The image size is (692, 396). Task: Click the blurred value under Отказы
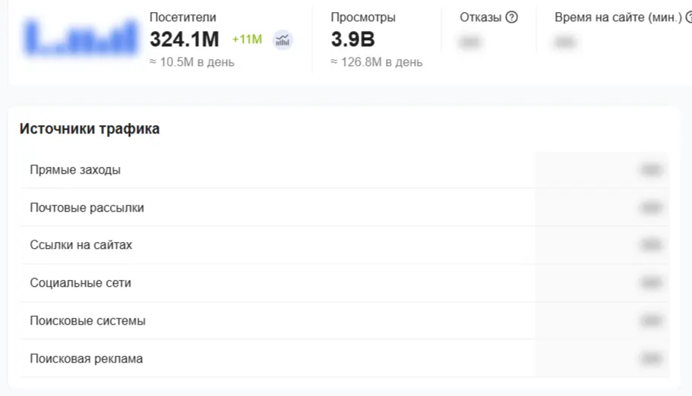click(470, 42)
